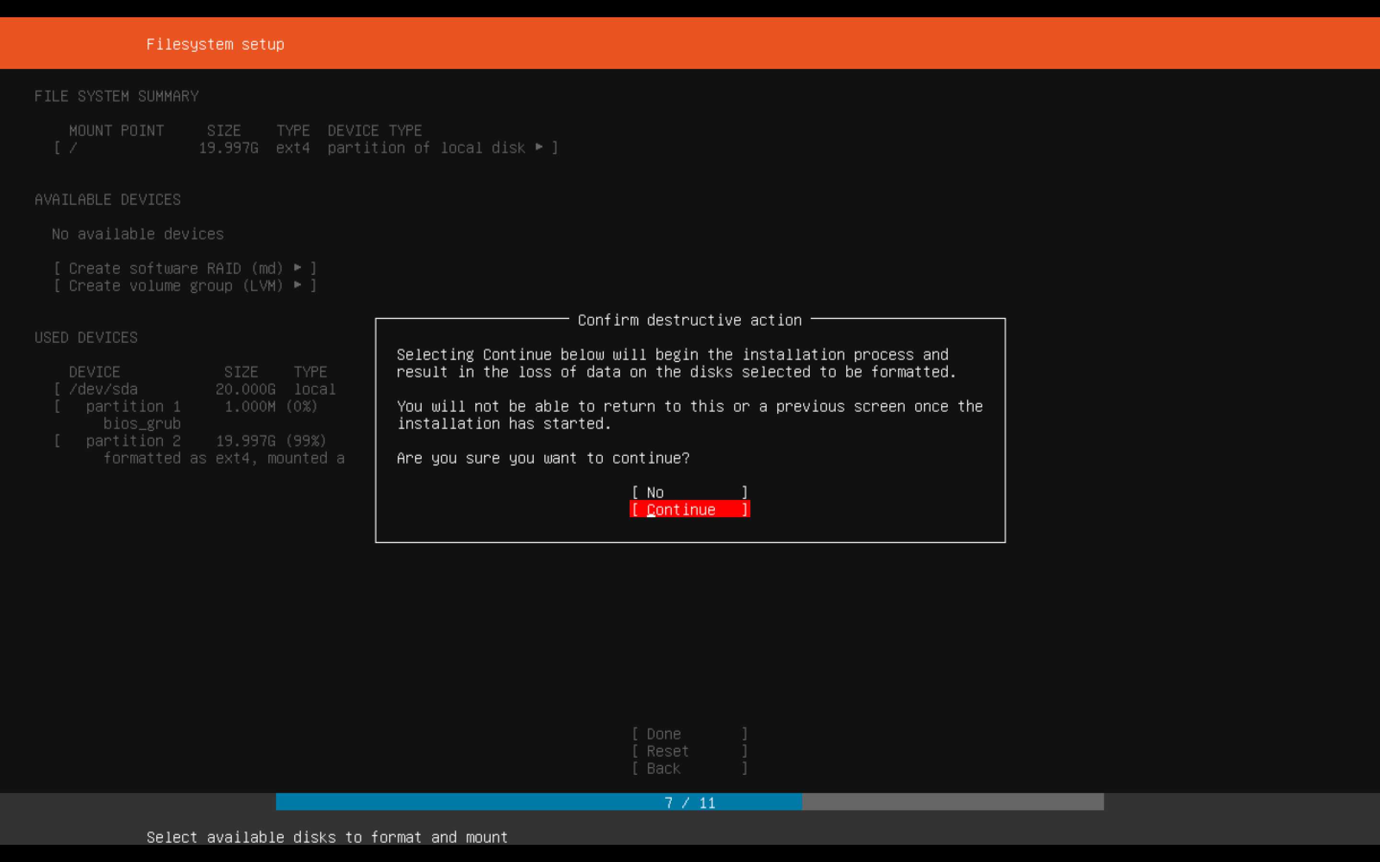
Task: Click the MOUNT POINT column header
Action: (x=116, y=131)
